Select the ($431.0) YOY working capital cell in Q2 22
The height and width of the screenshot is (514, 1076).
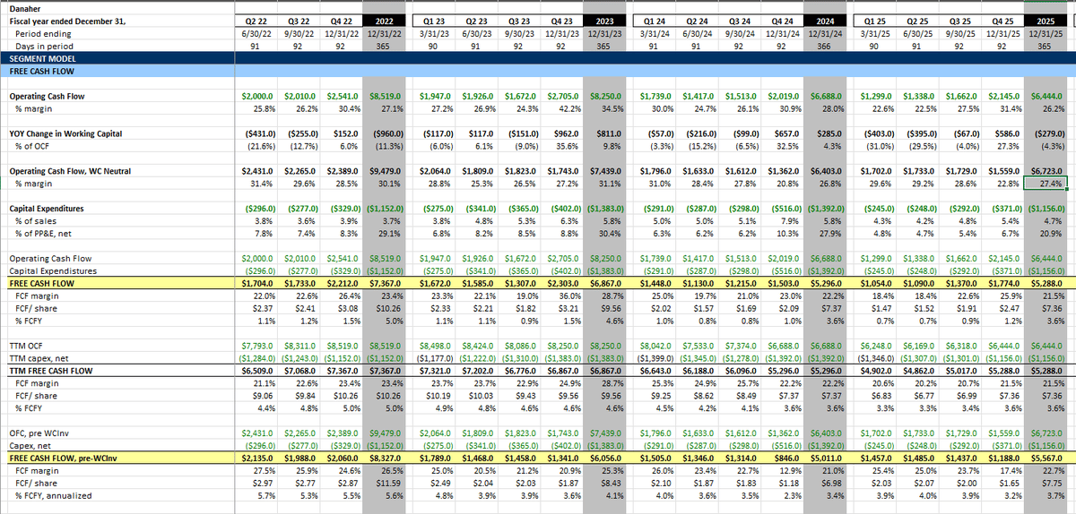[260, 133]
